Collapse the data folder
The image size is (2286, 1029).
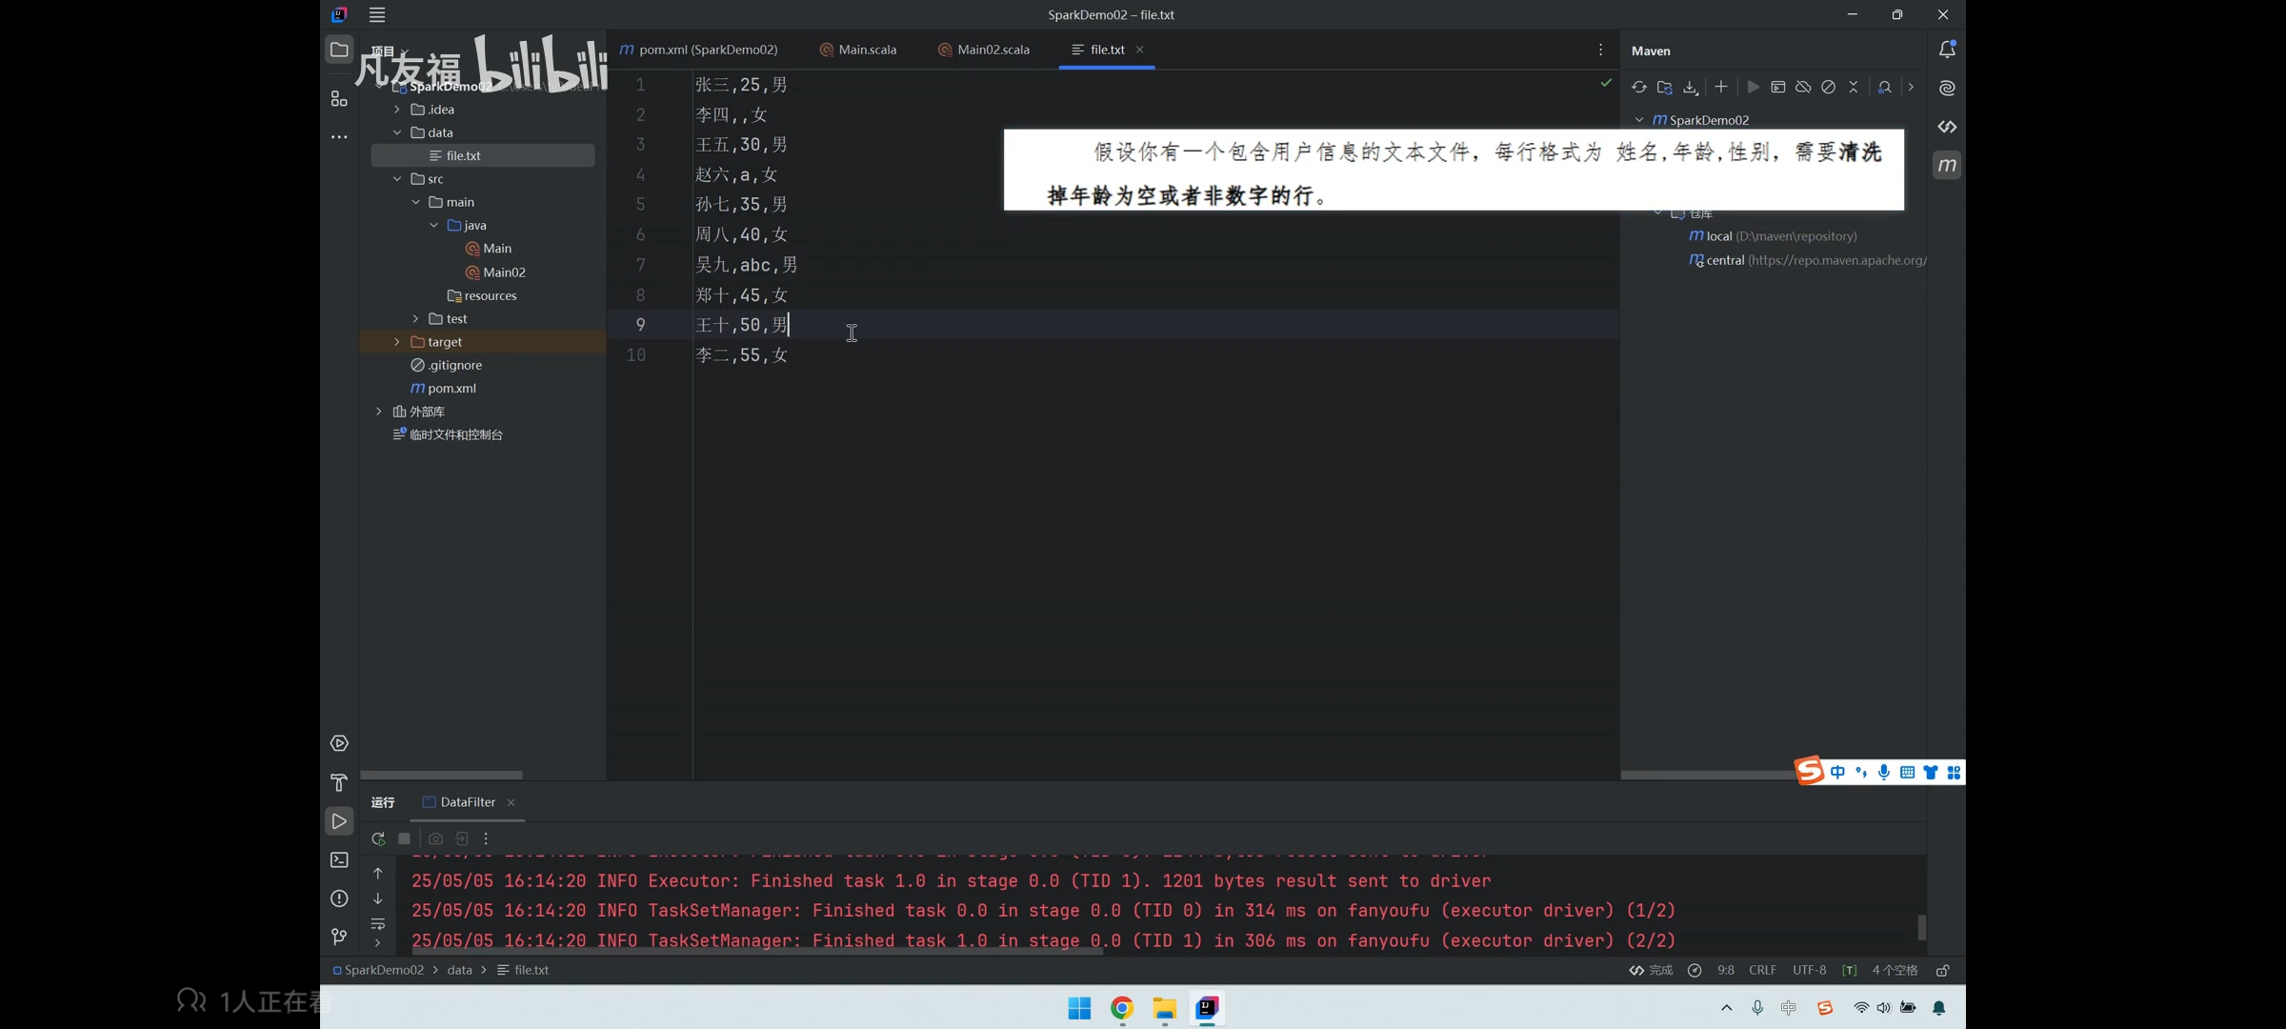(x=397, y=132)
